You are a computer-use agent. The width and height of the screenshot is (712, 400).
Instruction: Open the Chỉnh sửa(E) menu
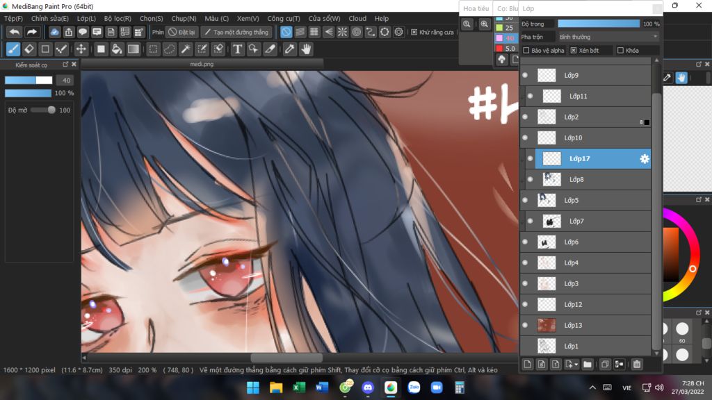pyautogui.click(x=50, y=19)
